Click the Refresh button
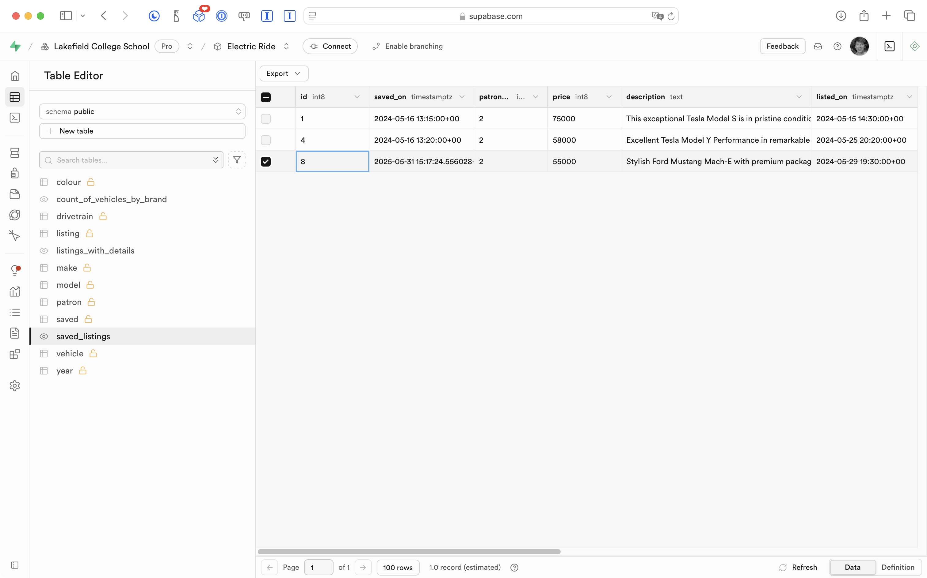The width and height of the screenshot is (927, 578). pyautogui.click(x=798, y=567)
